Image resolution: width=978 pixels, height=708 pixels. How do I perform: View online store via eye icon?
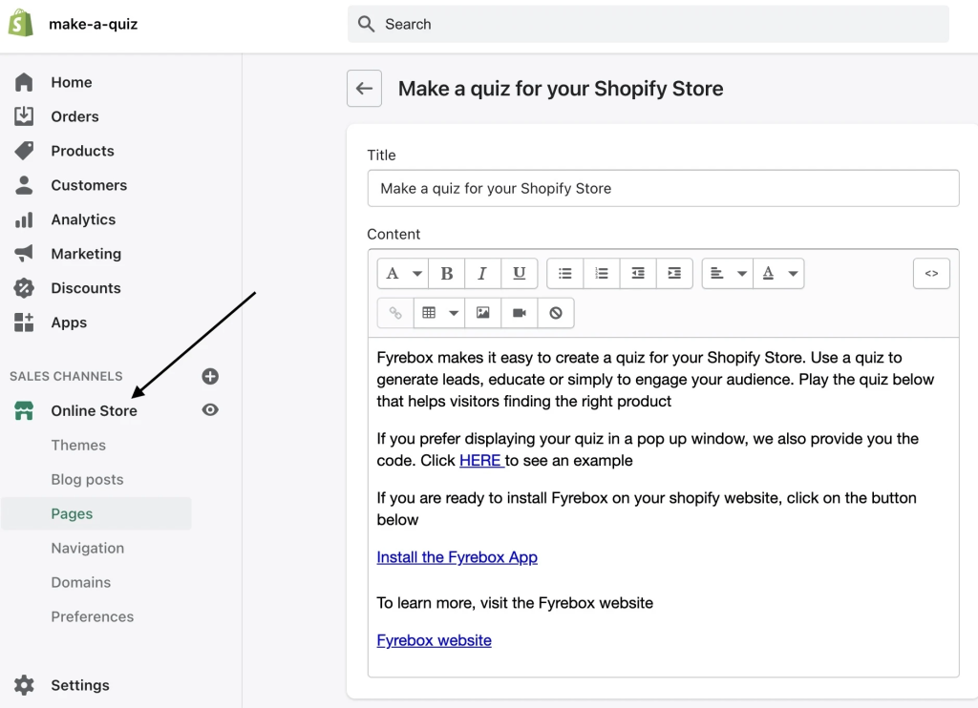pyautogui.click(x=210, y=410)
